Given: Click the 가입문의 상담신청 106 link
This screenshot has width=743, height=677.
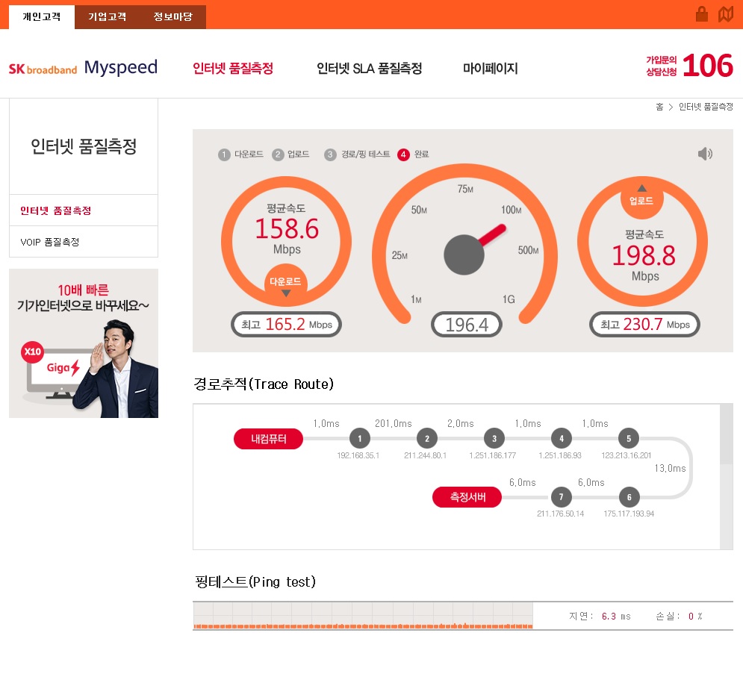Looking at the screenshot, I should [x=689, y=66].
